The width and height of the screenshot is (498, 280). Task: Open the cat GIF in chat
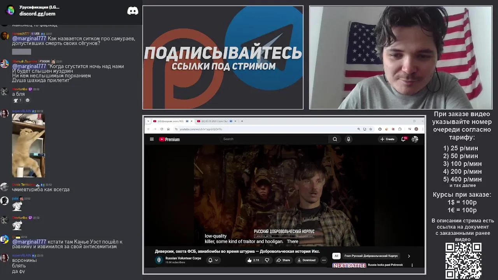[x=28, y=145]
